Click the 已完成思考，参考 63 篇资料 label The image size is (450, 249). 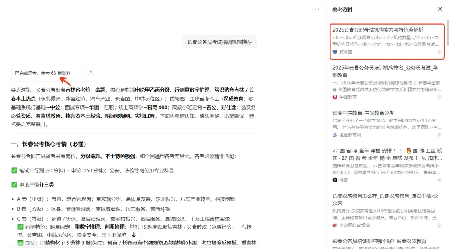43,73
